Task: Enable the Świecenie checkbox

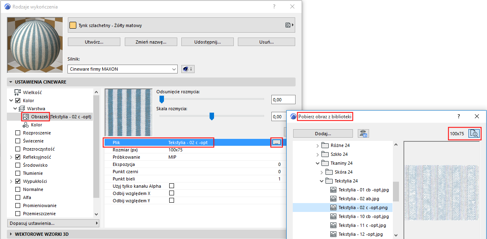Action: tap(18, 141)
